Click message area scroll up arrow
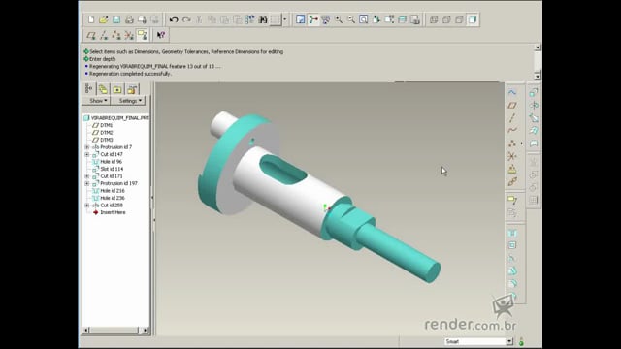Screen dimensions: 621x349 point(538,48)
